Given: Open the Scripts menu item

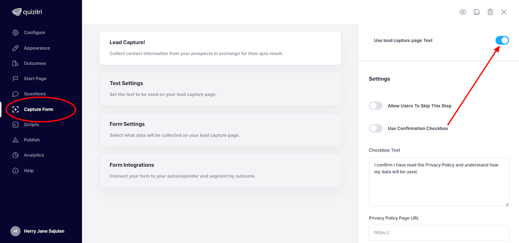Looking at the screenshot, I should click(x=31, y=125).
